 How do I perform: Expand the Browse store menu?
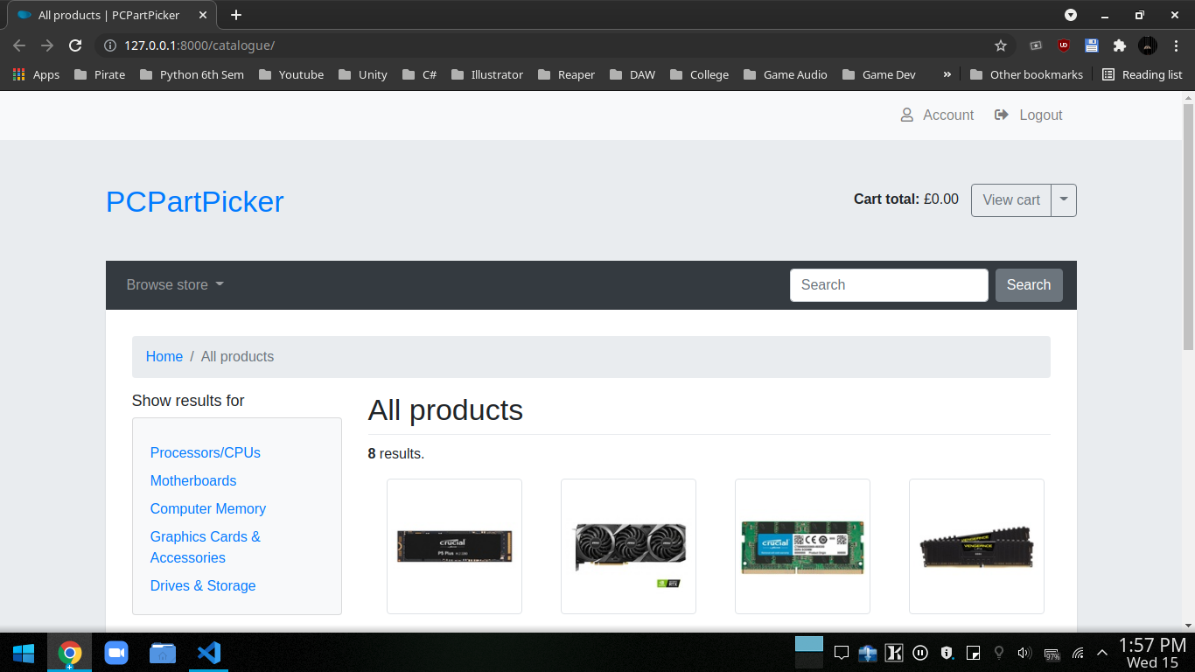175,285
